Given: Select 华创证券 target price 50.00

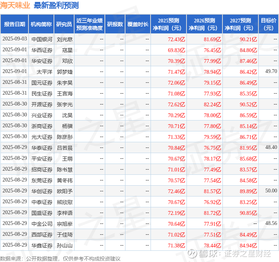Looking at the screenshot, I should [x=271, y=191].
